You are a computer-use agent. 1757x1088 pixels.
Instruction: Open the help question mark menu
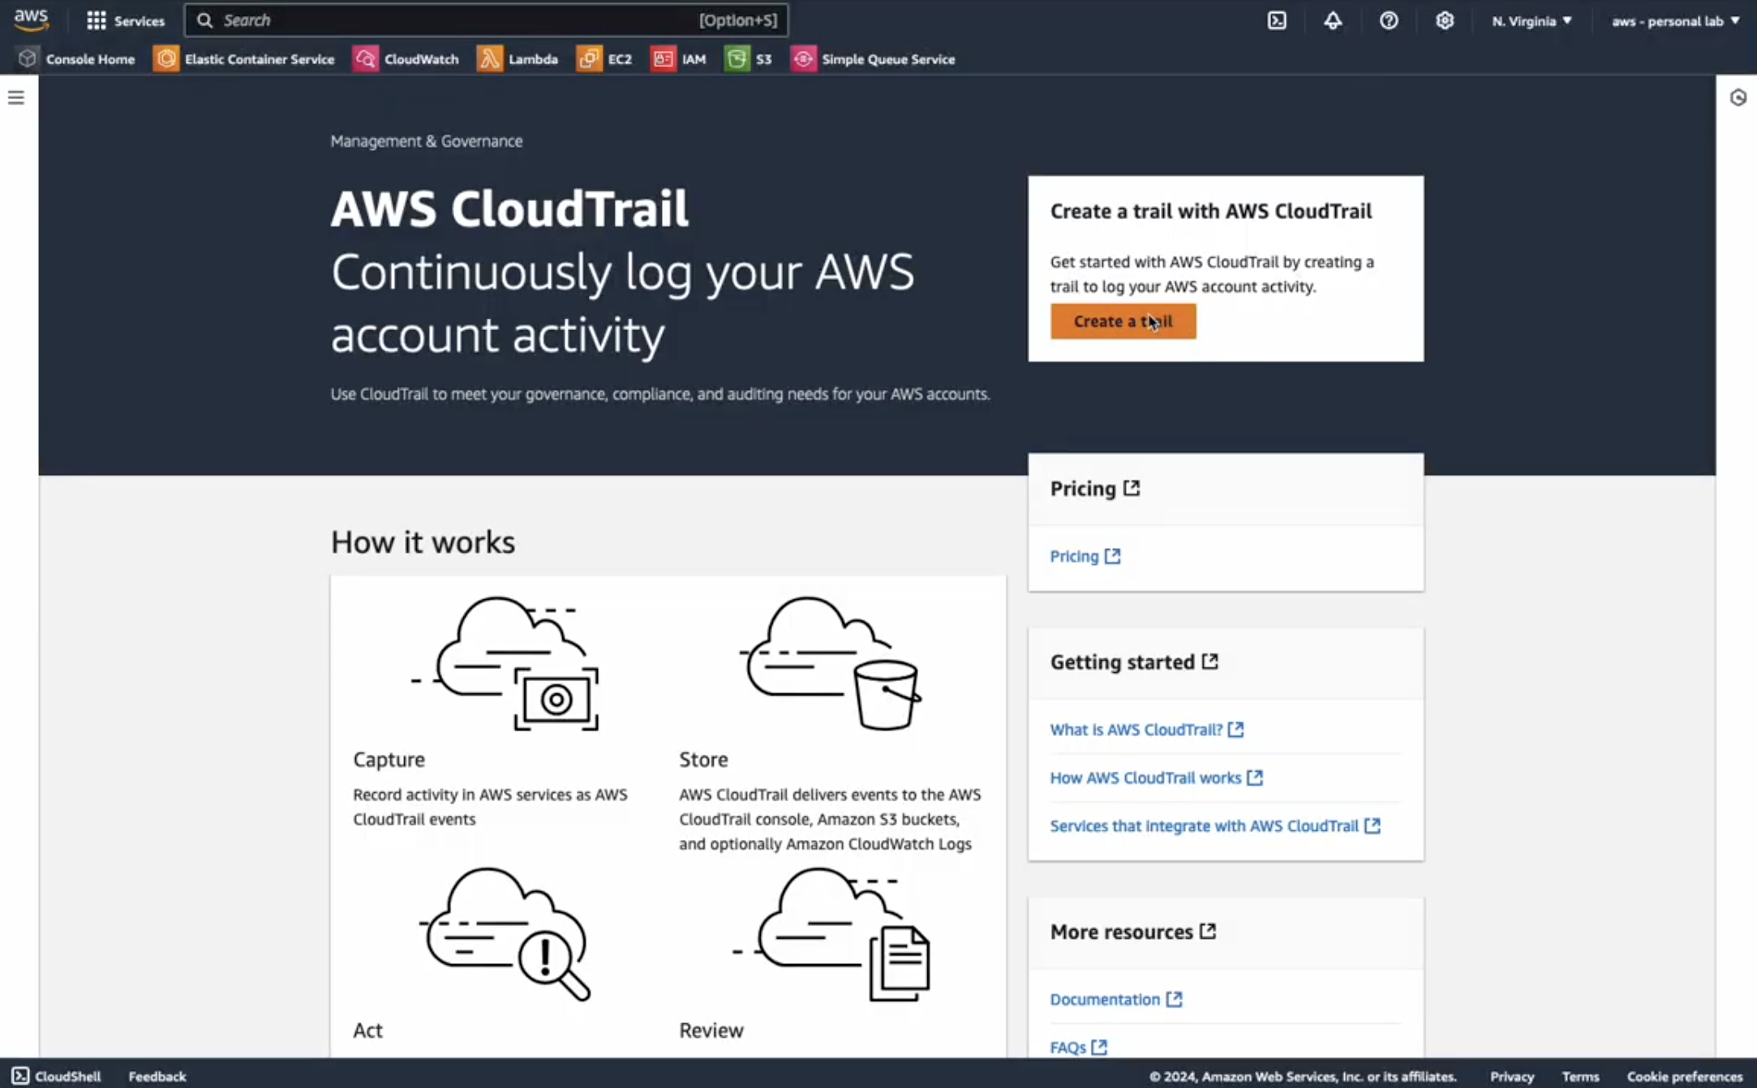click(1389, 20)
